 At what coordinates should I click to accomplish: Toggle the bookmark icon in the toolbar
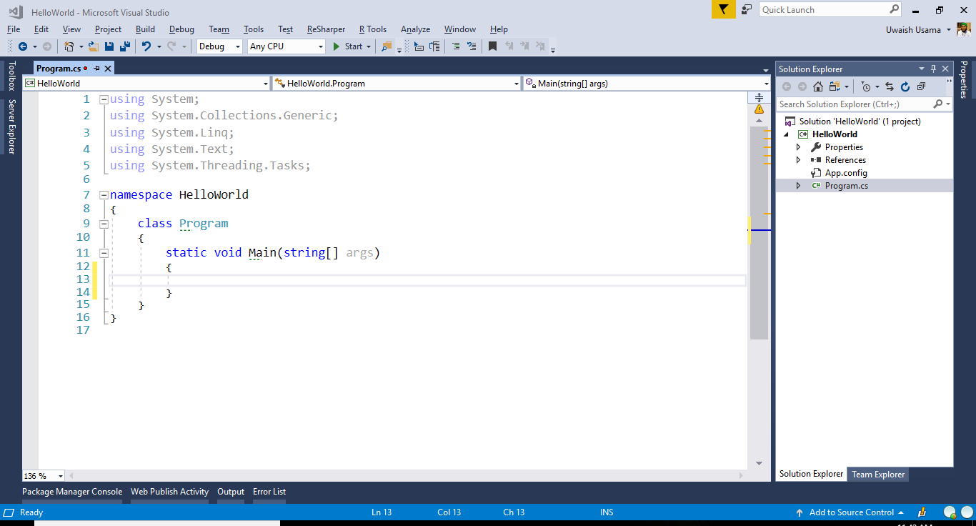click(492, 46)
